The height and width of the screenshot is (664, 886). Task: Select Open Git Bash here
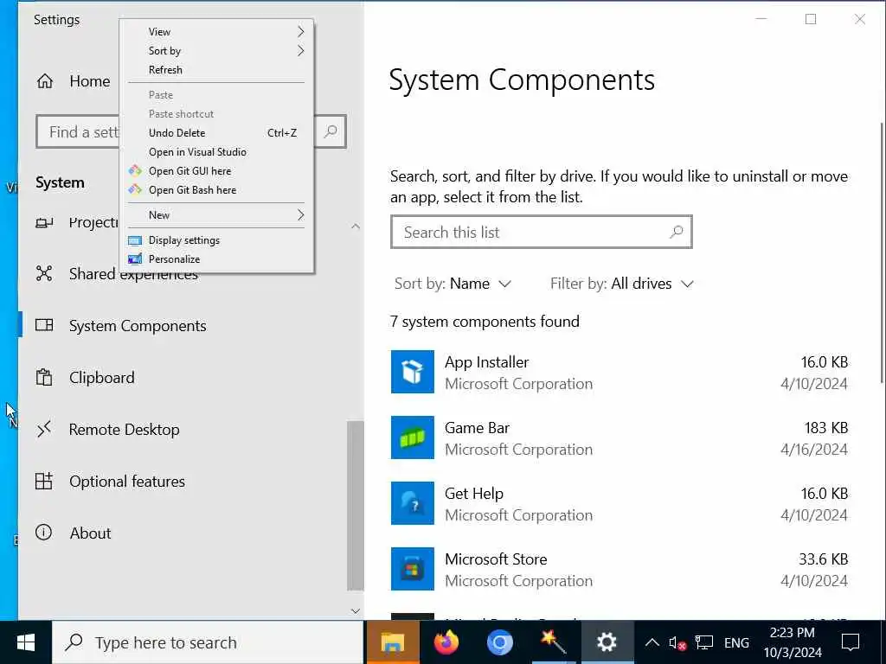click(216, 190)
